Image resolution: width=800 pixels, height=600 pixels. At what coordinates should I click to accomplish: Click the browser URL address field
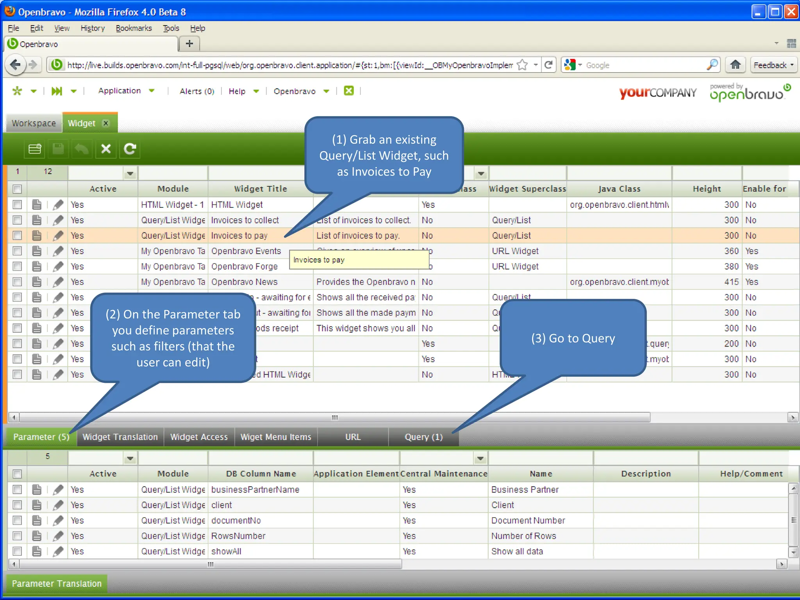tap(290, 65)
